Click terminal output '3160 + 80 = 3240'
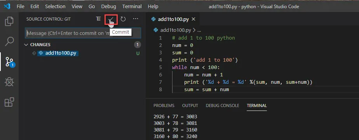Image resolution: width=359 pixels, height=140 pixels. point(175,137)
